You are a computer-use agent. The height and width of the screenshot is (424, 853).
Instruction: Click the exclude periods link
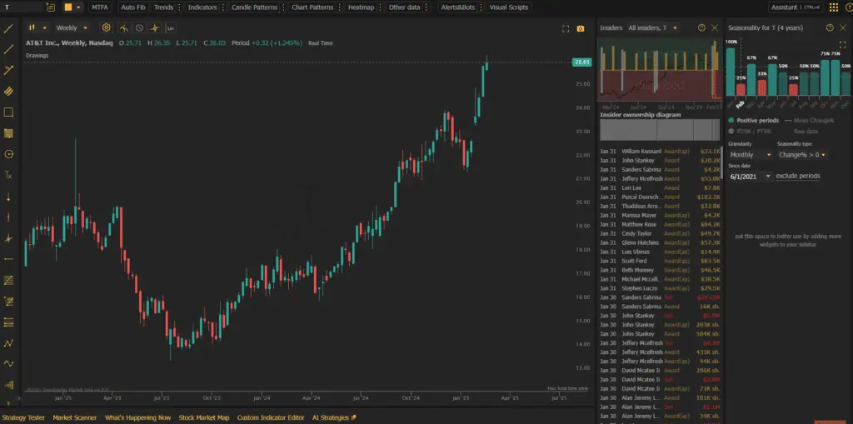coord(797,177)
